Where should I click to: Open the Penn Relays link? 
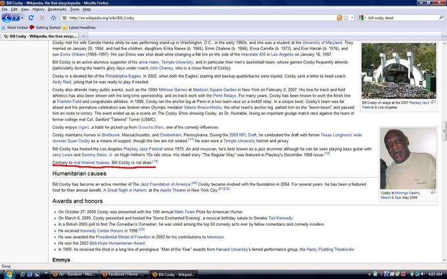coord(225,96)
